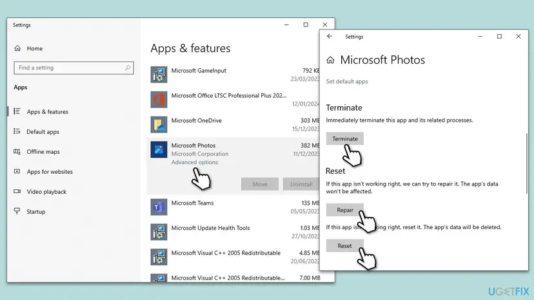
Task: Click the back arrow in Microsoft Photos window
Action: coord(330,37)
